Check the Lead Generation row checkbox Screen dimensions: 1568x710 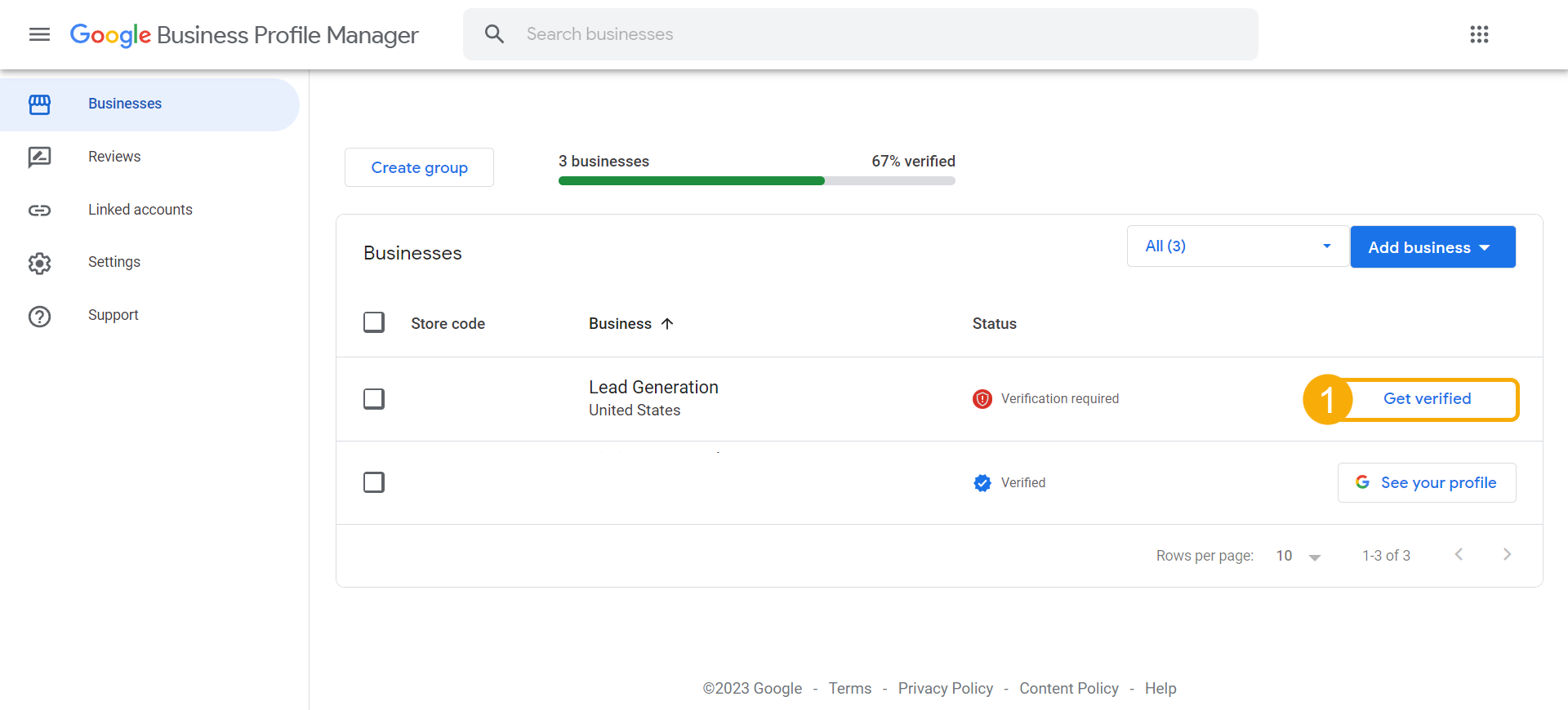[x=374, y=399]
